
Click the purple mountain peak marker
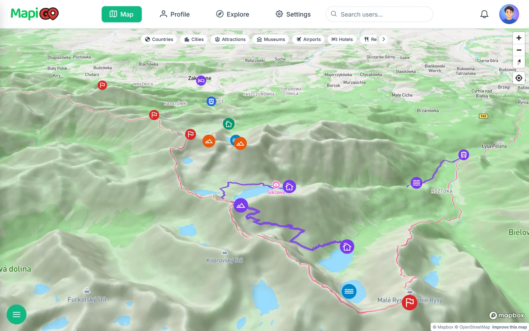pos(241,205)
